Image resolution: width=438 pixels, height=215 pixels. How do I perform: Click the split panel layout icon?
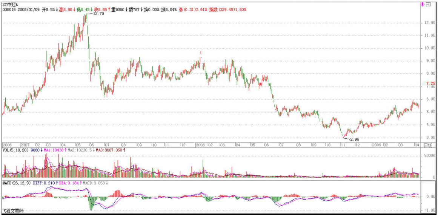pos(428,5)
